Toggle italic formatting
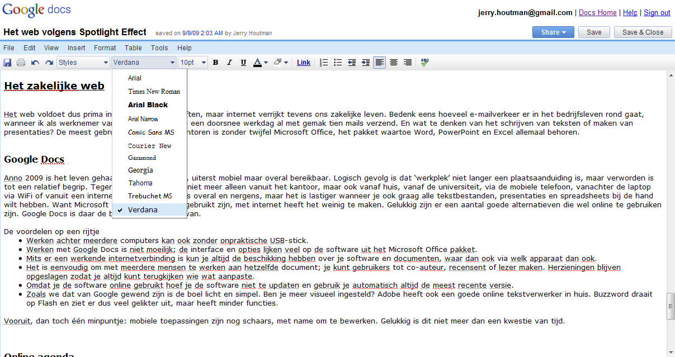675x357 pixels. [229, 63]
